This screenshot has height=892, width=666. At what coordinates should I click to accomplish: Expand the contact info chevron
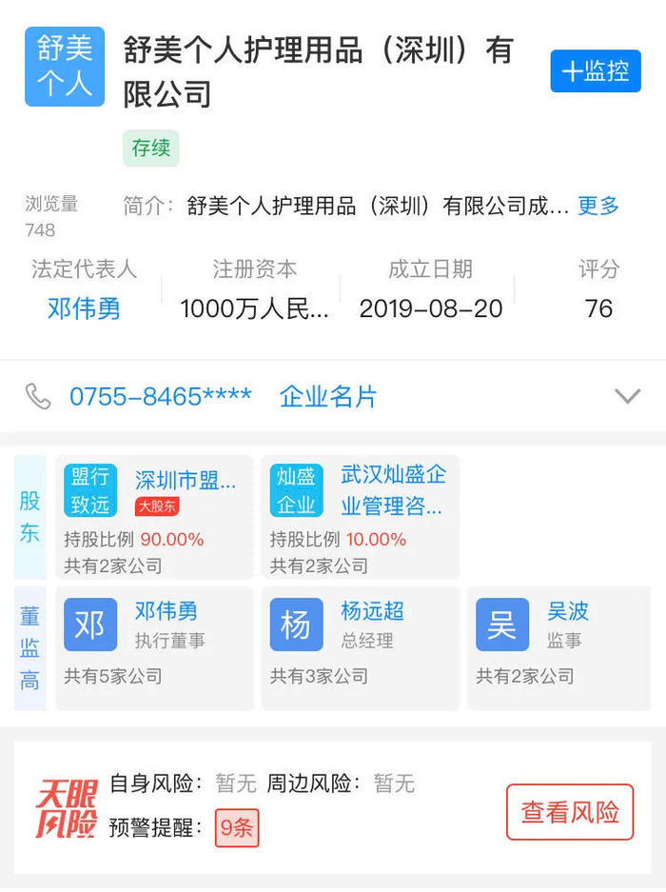pos(628,396)
